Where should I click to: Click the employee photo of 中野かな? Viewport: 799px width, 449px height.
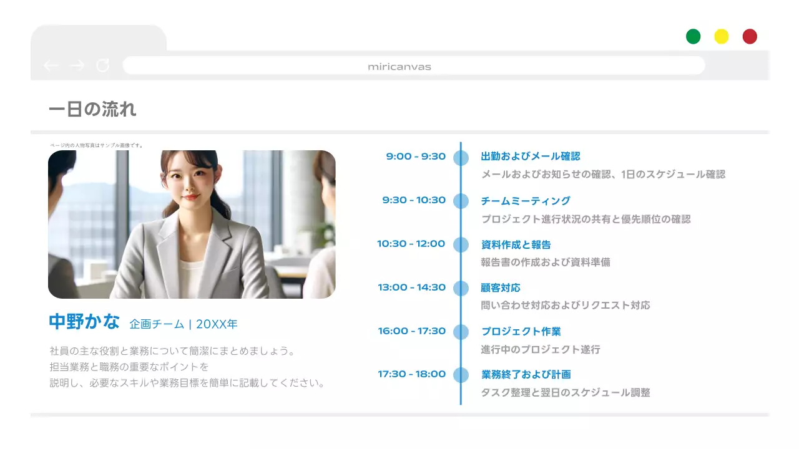tap(192, 224)
